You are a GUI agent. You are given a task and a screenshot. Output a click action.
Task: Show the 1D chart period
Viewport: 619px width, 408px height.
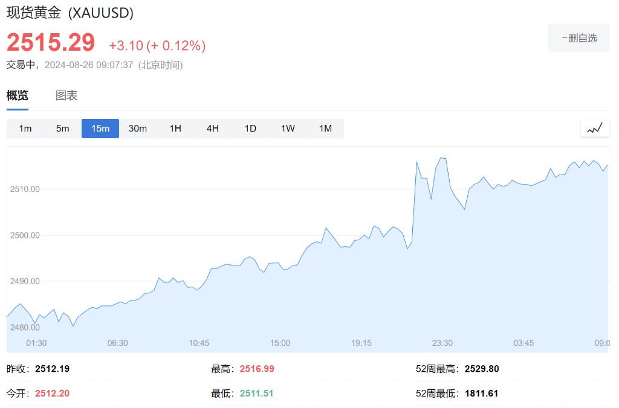tap(250, 129)
